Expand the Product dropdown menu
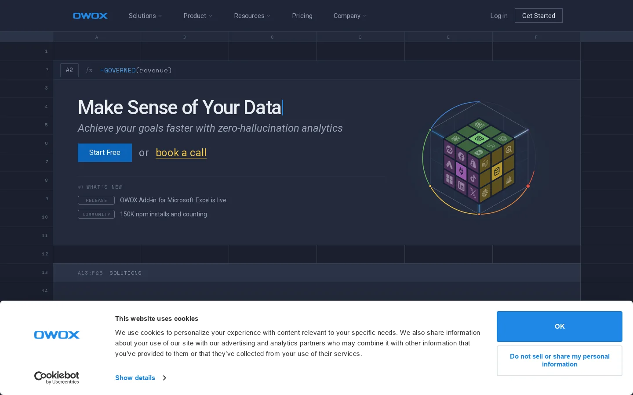The image size is (633, 395). 198,16
